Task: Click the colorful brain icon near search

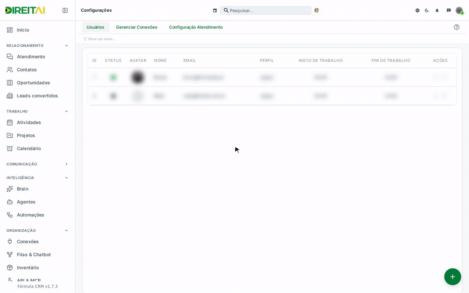Action: click(x=317, y=11)
